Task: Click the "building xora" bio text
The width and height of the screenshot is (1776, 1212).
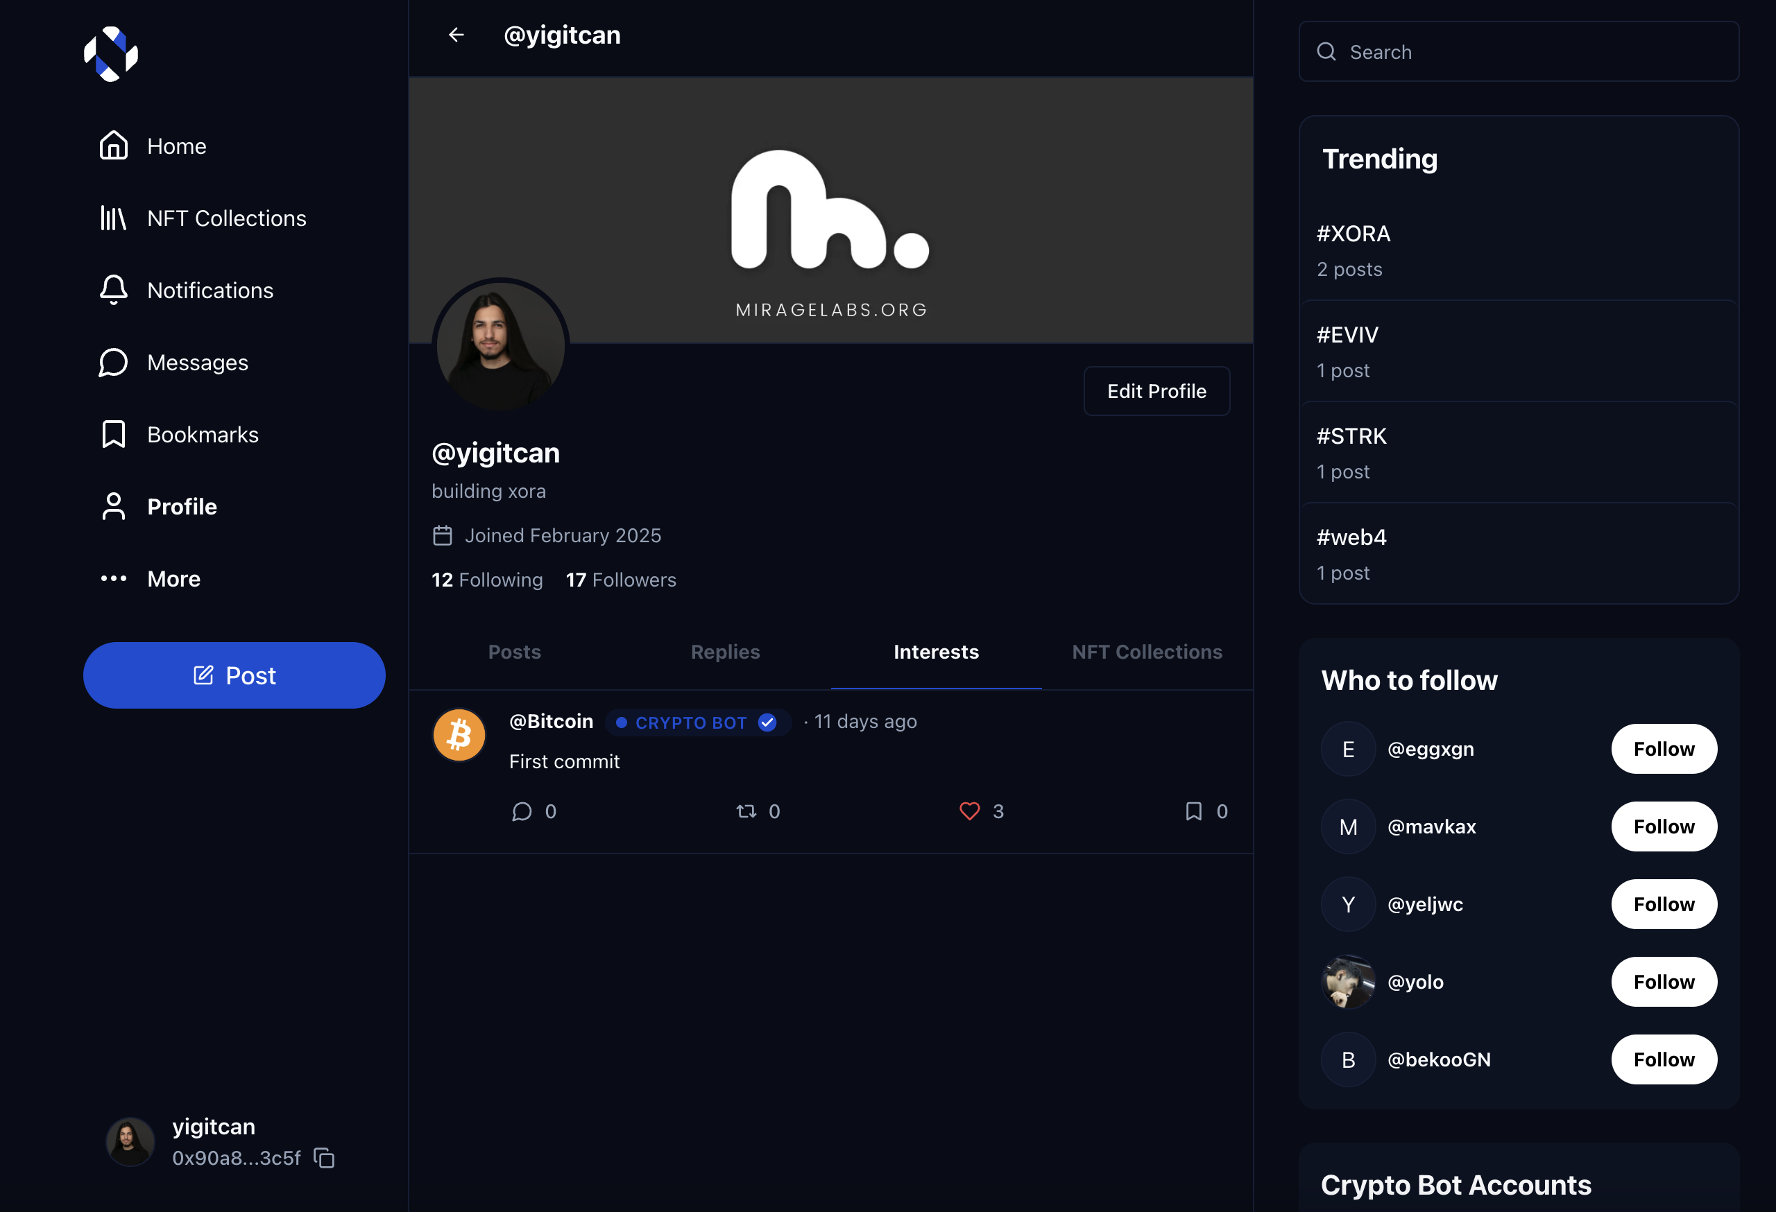Action: click(488, 491)
